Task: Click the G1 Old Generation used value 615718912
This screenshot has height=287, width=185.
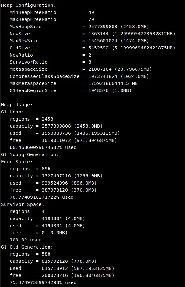Action: point(55,268)
